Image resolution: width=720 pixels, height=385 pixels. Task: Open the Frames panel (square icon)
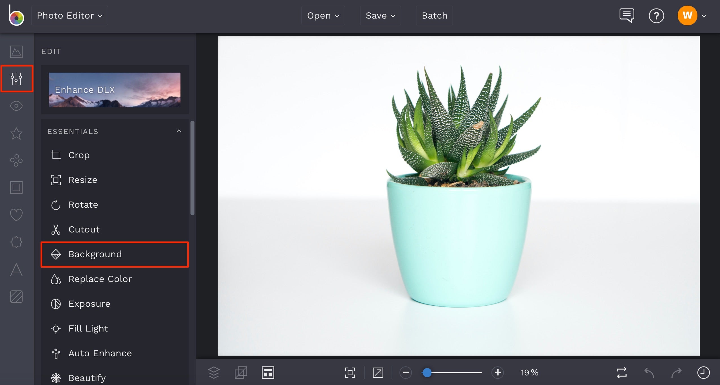[x=16, y=187]
